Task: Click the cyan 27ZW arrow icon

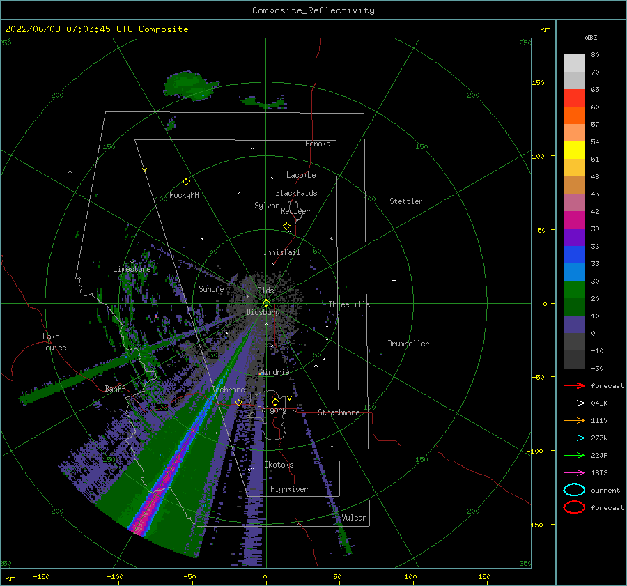Action: pos(574,438)
